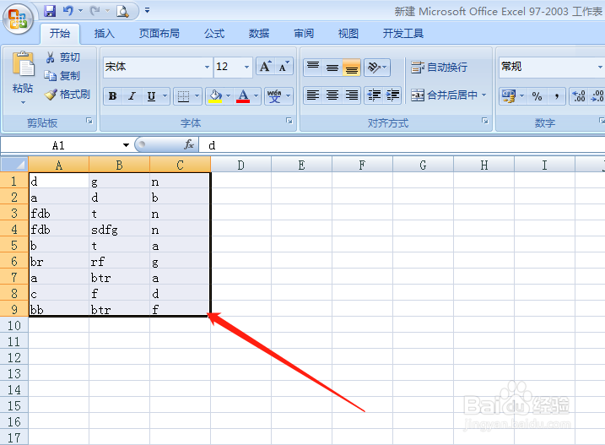Apply yellow fill color bucket
The height and width of the screenshot is (445, 605).
tap(215, 95)
